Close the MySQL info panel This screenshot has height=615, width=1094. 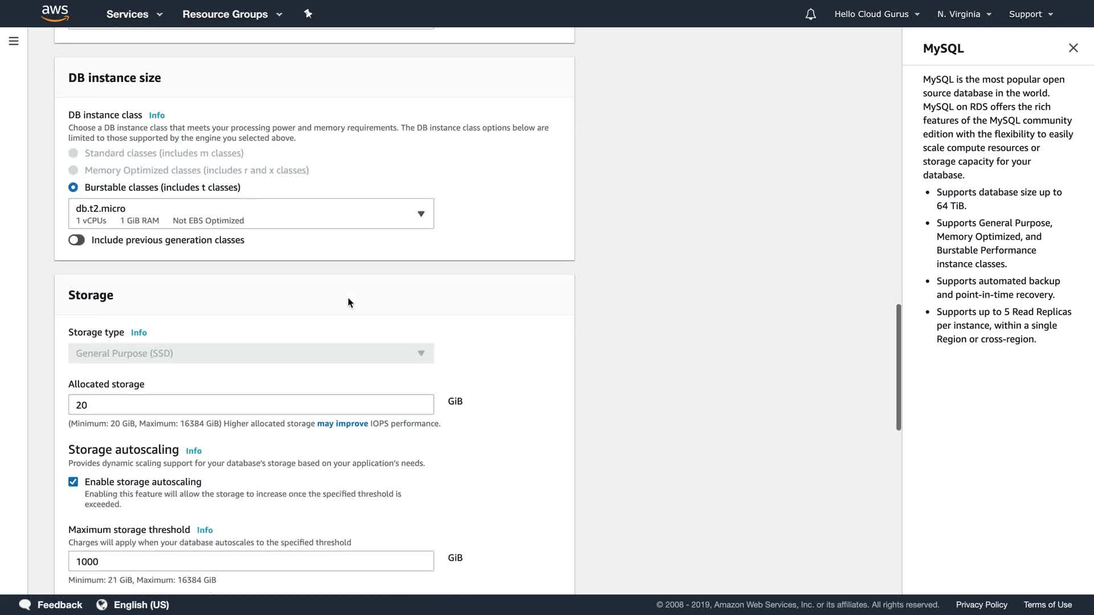click(x=1073, y=48)
